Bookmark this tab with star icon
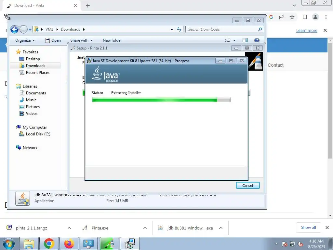The height and width of the screenshot is (250, 333). 292,17
